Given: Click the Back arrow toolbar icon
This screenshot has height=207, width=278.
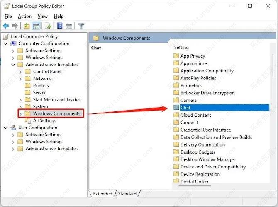Looking at the screenshot, I should pyautogui.click(x=6, y=26).
